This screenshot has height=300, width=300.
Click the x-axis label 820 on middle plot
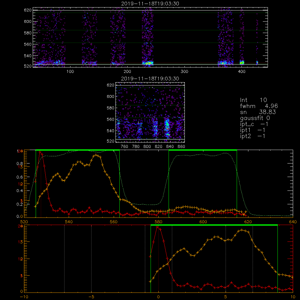(x=159, y=147)
